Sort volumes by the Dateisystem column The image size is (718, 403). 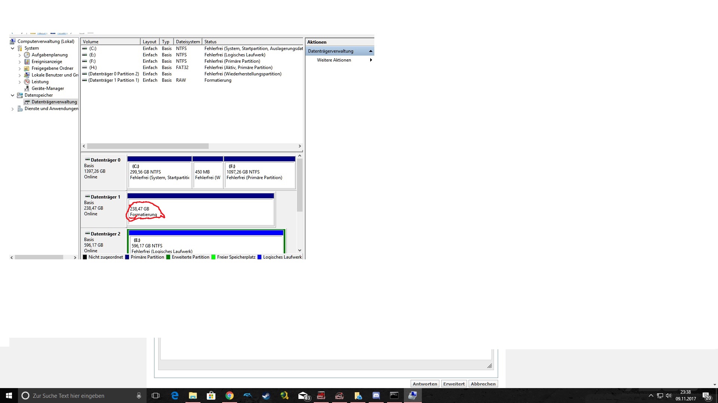click(x=188, y=42)
